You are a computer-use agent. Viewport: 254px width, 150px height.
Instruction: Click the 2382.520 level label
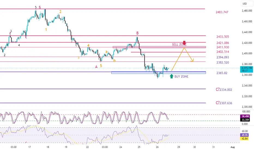[223, 63]
